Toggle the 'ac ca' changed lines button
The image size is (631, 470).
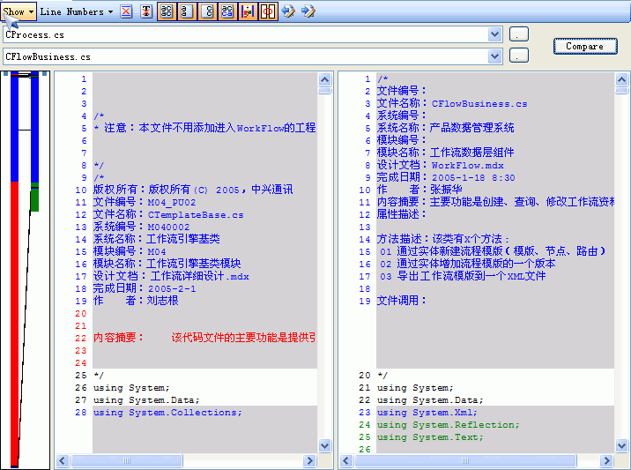(x=227, y=11)
